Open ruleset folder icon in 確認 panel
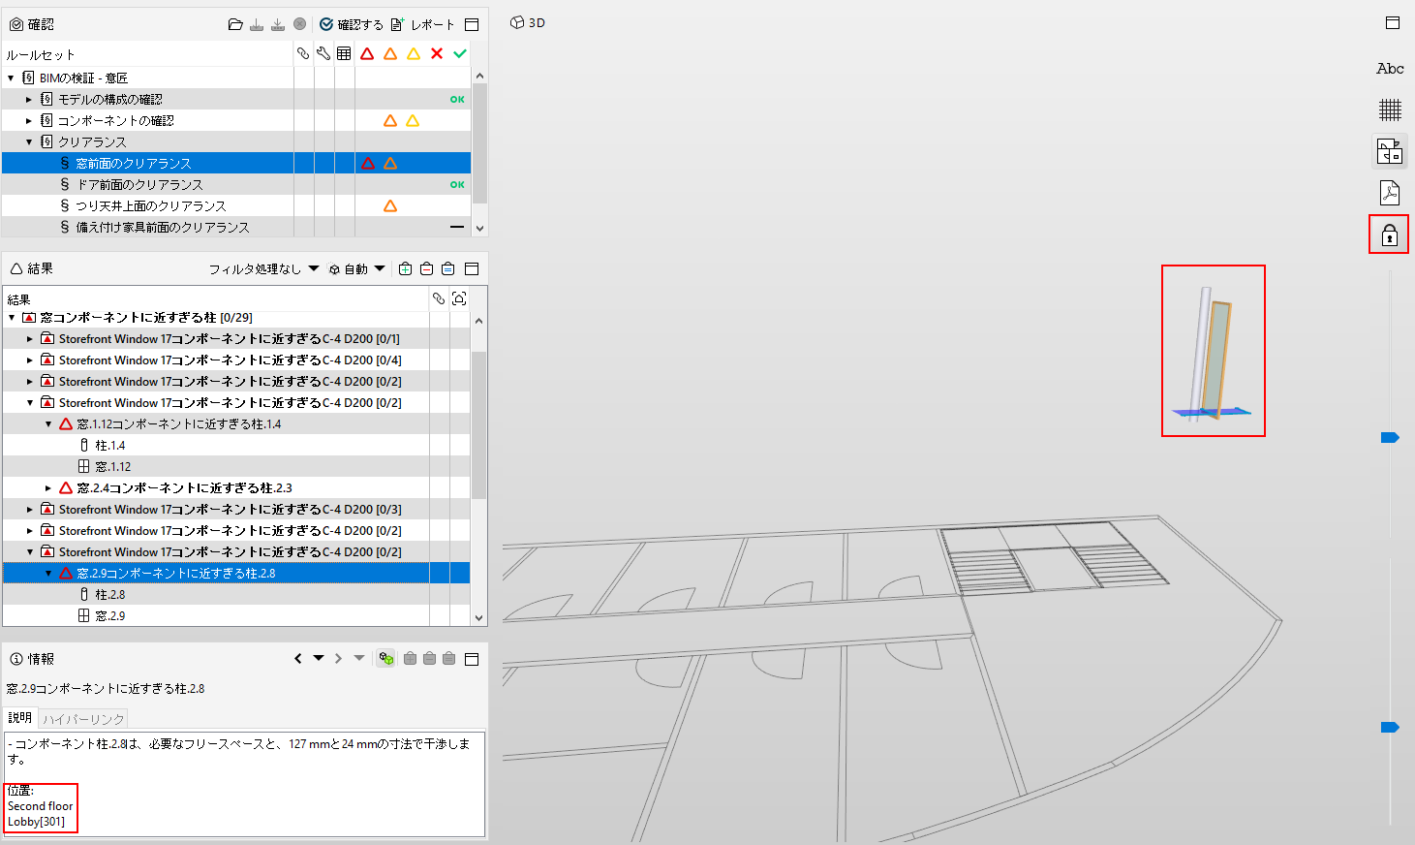Screen dimensions: 1415x845 tap(235, 24)
